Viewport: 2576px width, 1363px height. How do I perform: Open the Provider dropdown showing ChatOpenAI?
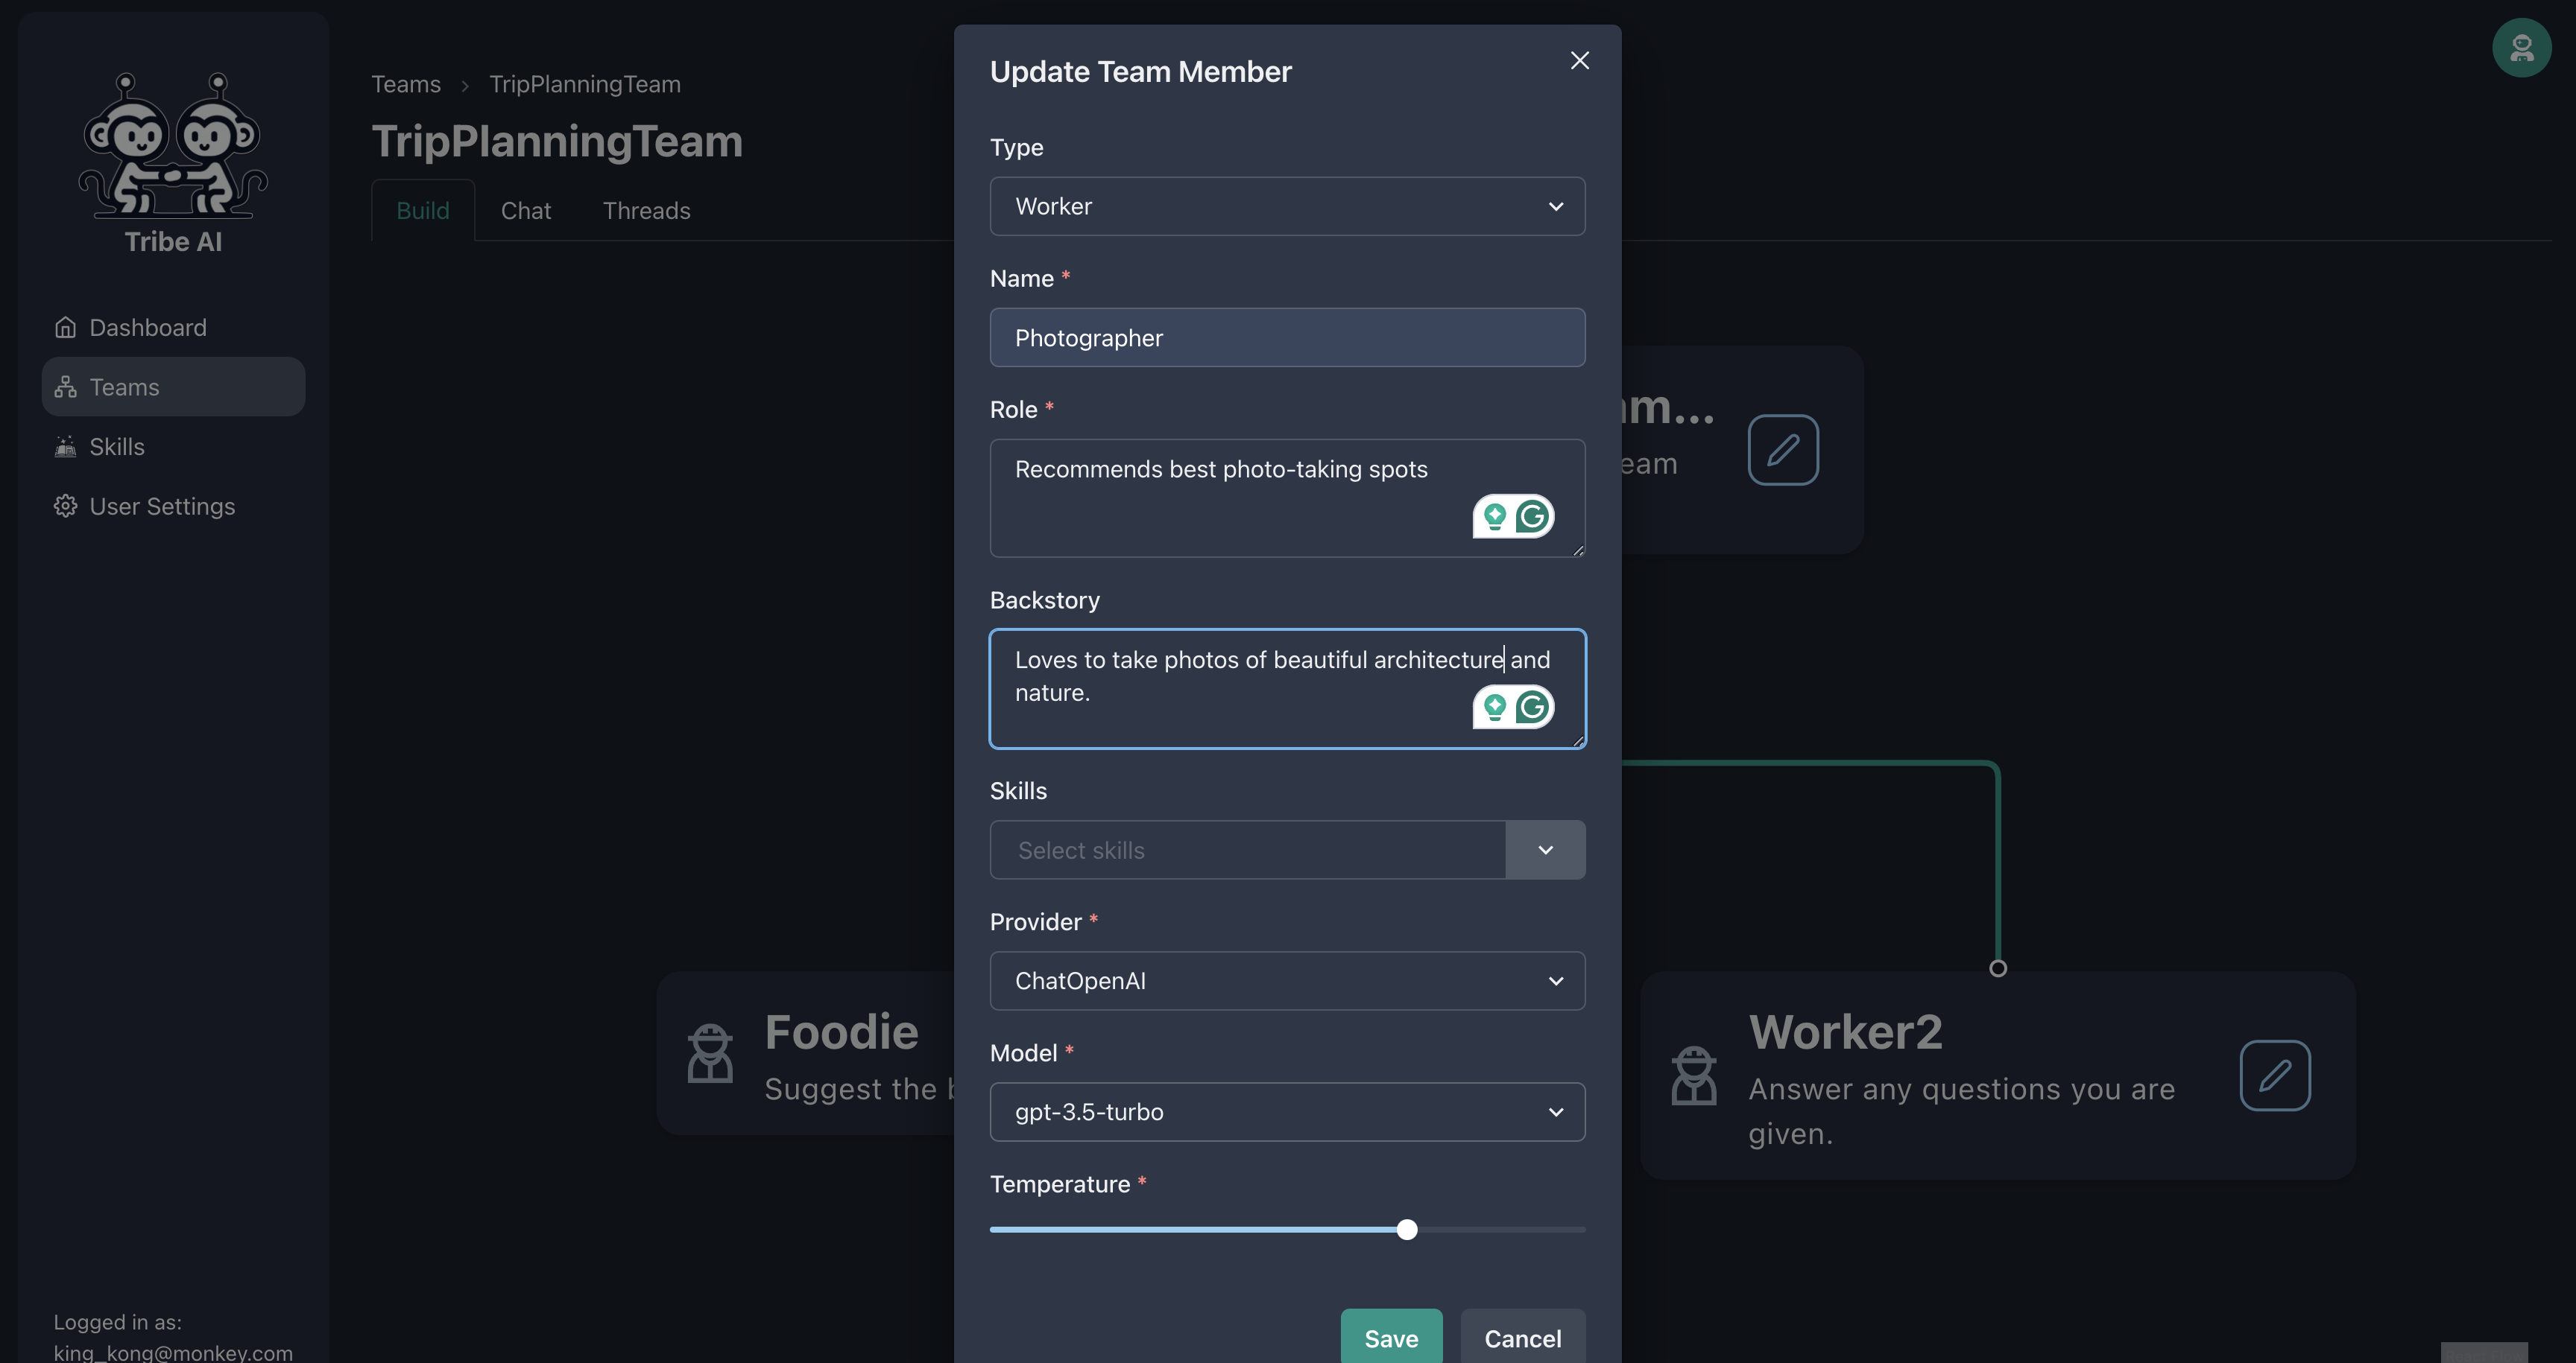[1286, 981]
